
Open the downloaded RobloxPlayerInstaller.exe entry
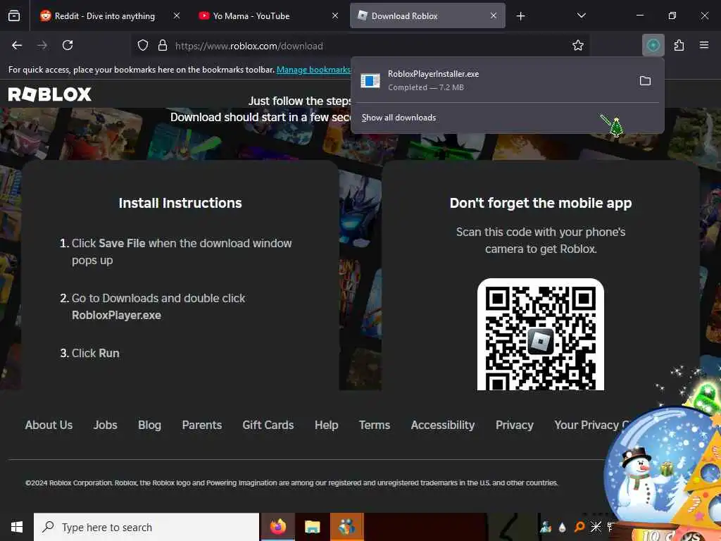click(494, 80)
